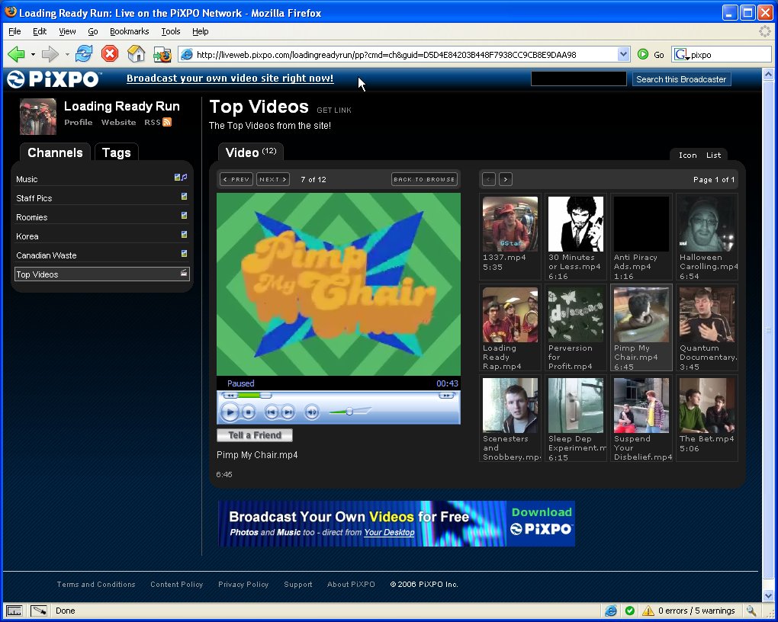
Task: Open the Back button history dropdown arrow
Action: 33,55
